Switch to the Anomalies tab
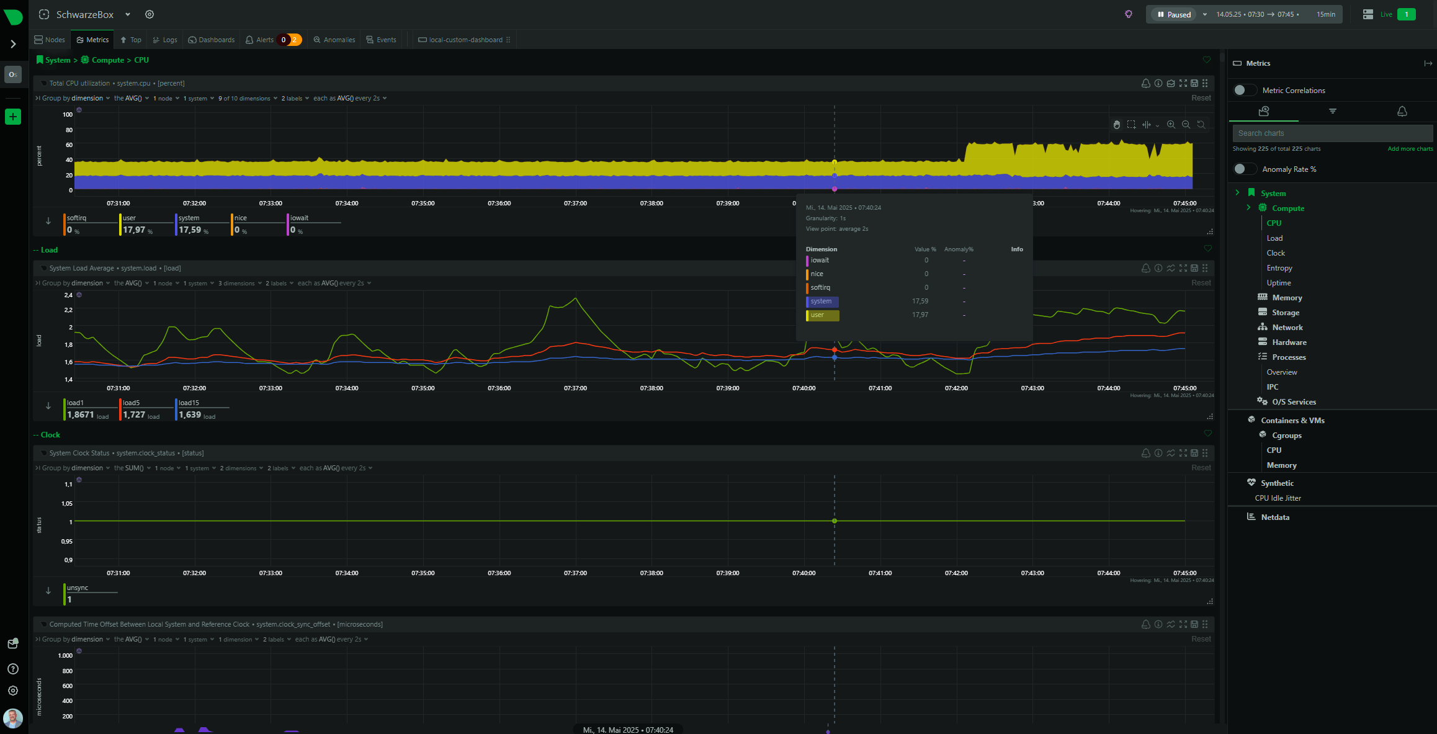1437x734 pixels. coord(334,40)
